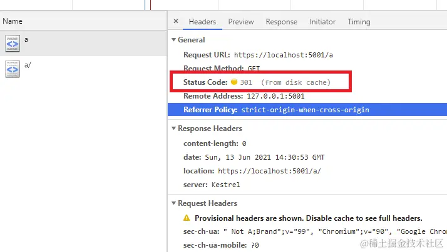This screenshot has width=447, height=252.
Task: Click the provisional headers warning icon
Action: (x=187, y=218)
